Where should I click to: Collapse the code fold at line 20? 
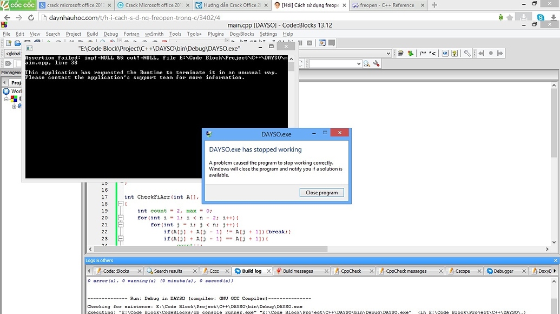pos(121,218)
